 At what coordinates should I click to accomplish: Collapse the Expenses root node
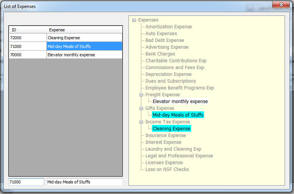[134, 20]
